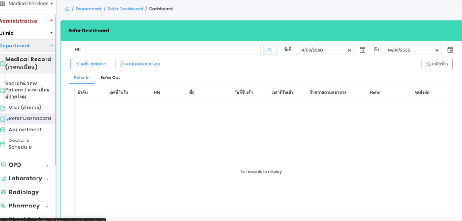Click the เคลียร์ค่า reset button
Screen dimensions: 462x221
(x=436, y=64)
